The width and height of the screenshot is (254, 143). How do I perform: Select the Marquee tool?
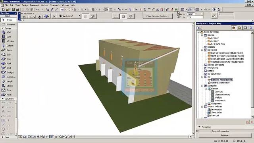point(8,24)
